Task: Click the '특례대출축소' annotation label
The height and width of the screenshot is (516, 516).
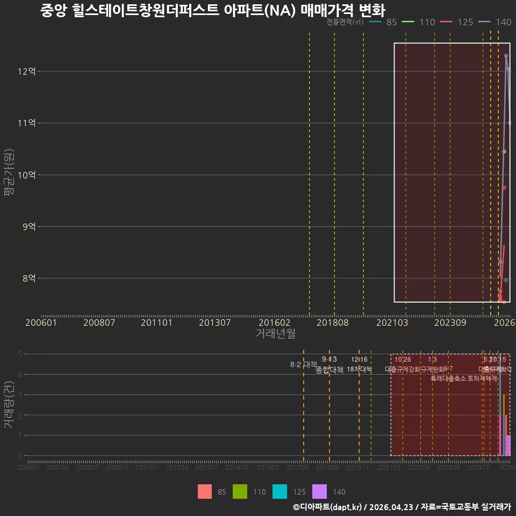Action: [x=448, y=378]
